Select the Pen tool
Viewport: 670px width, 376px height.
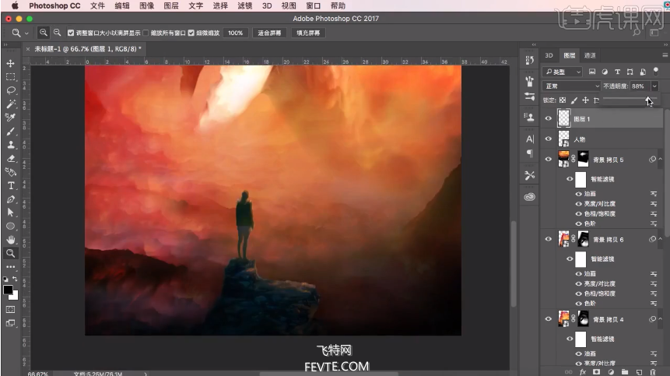(11, 199)
